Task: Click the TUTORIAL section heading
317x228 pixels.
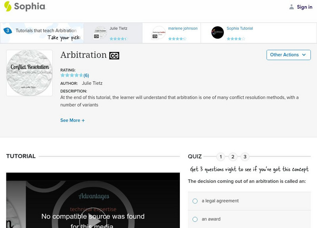Action: [21, 156]
